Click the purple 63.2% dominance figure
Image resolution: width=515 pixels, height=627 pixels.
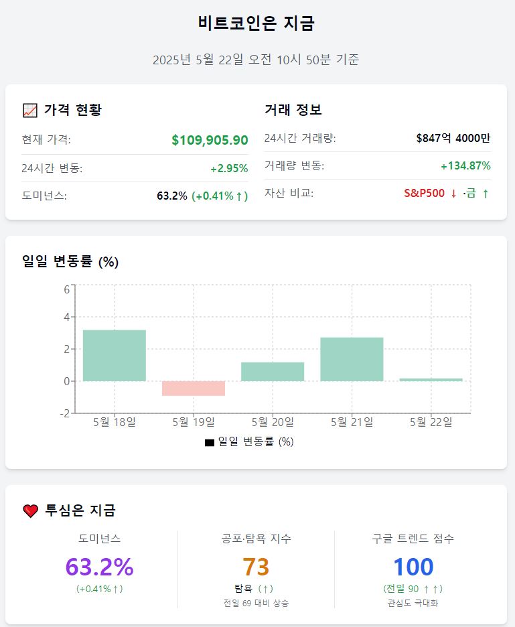pos(100,567)
